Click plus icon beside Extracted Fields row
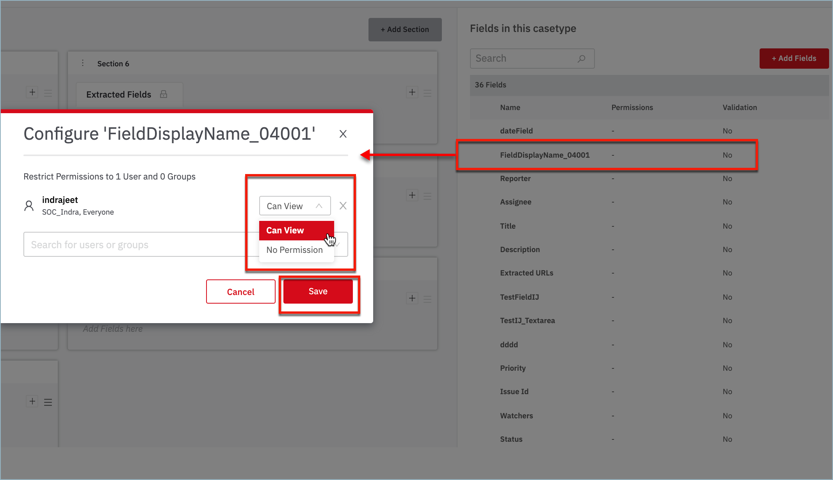 (412, 92)
